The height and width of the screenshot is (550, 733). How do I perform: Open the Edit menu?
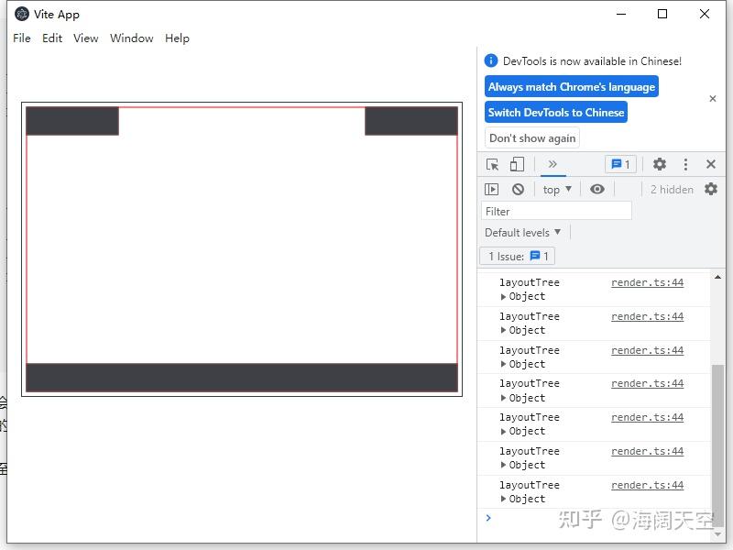(x=52, y=38)
